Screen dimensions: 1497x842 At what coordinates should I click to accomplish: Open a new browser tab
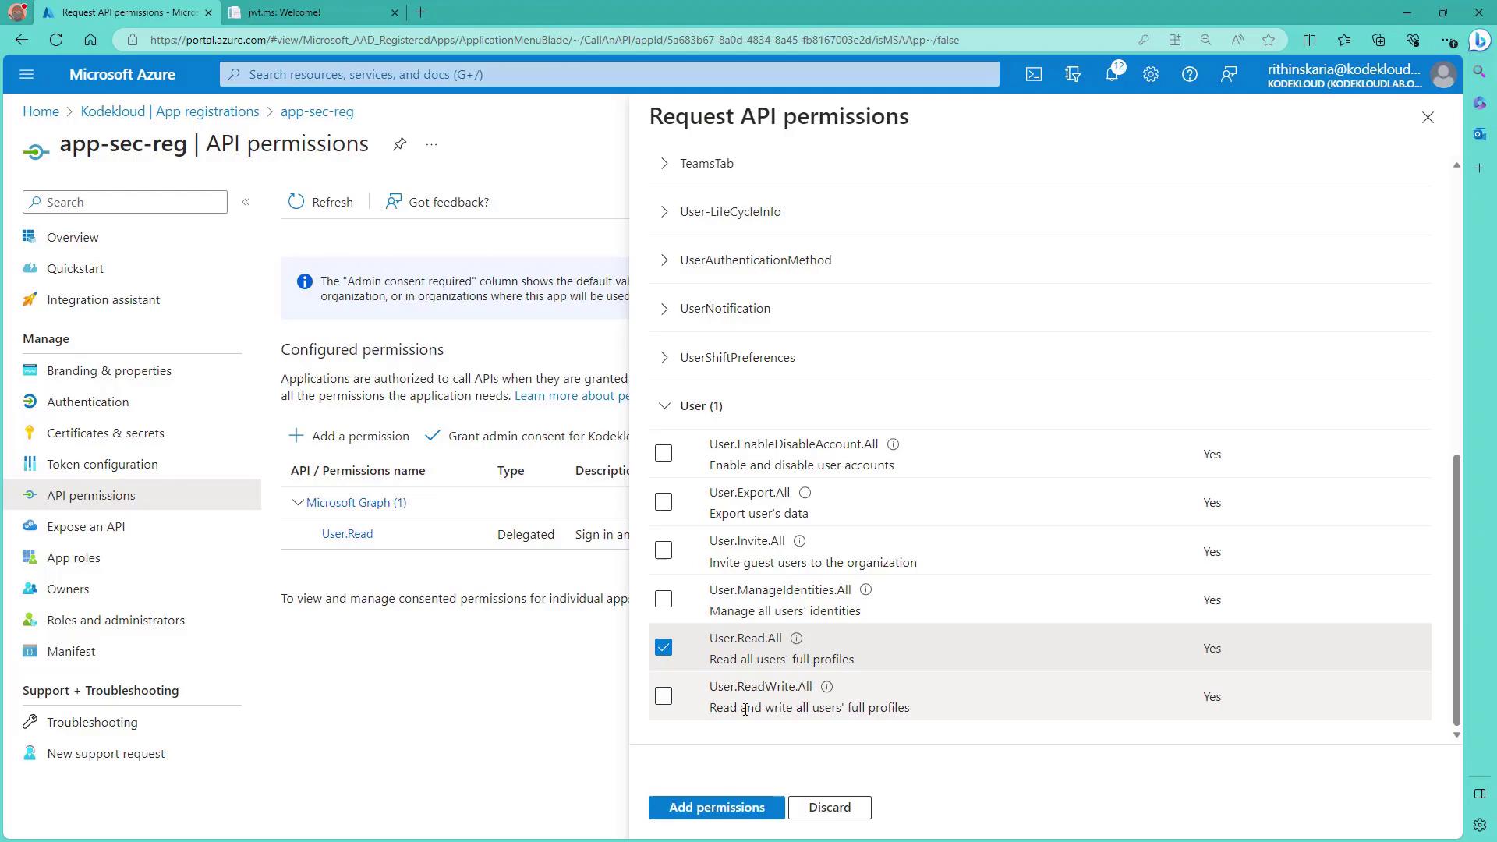421,12
